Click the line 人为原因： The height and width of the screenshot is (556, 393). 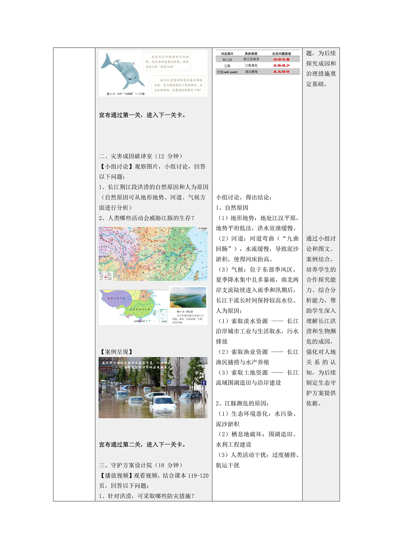(229, 311)
